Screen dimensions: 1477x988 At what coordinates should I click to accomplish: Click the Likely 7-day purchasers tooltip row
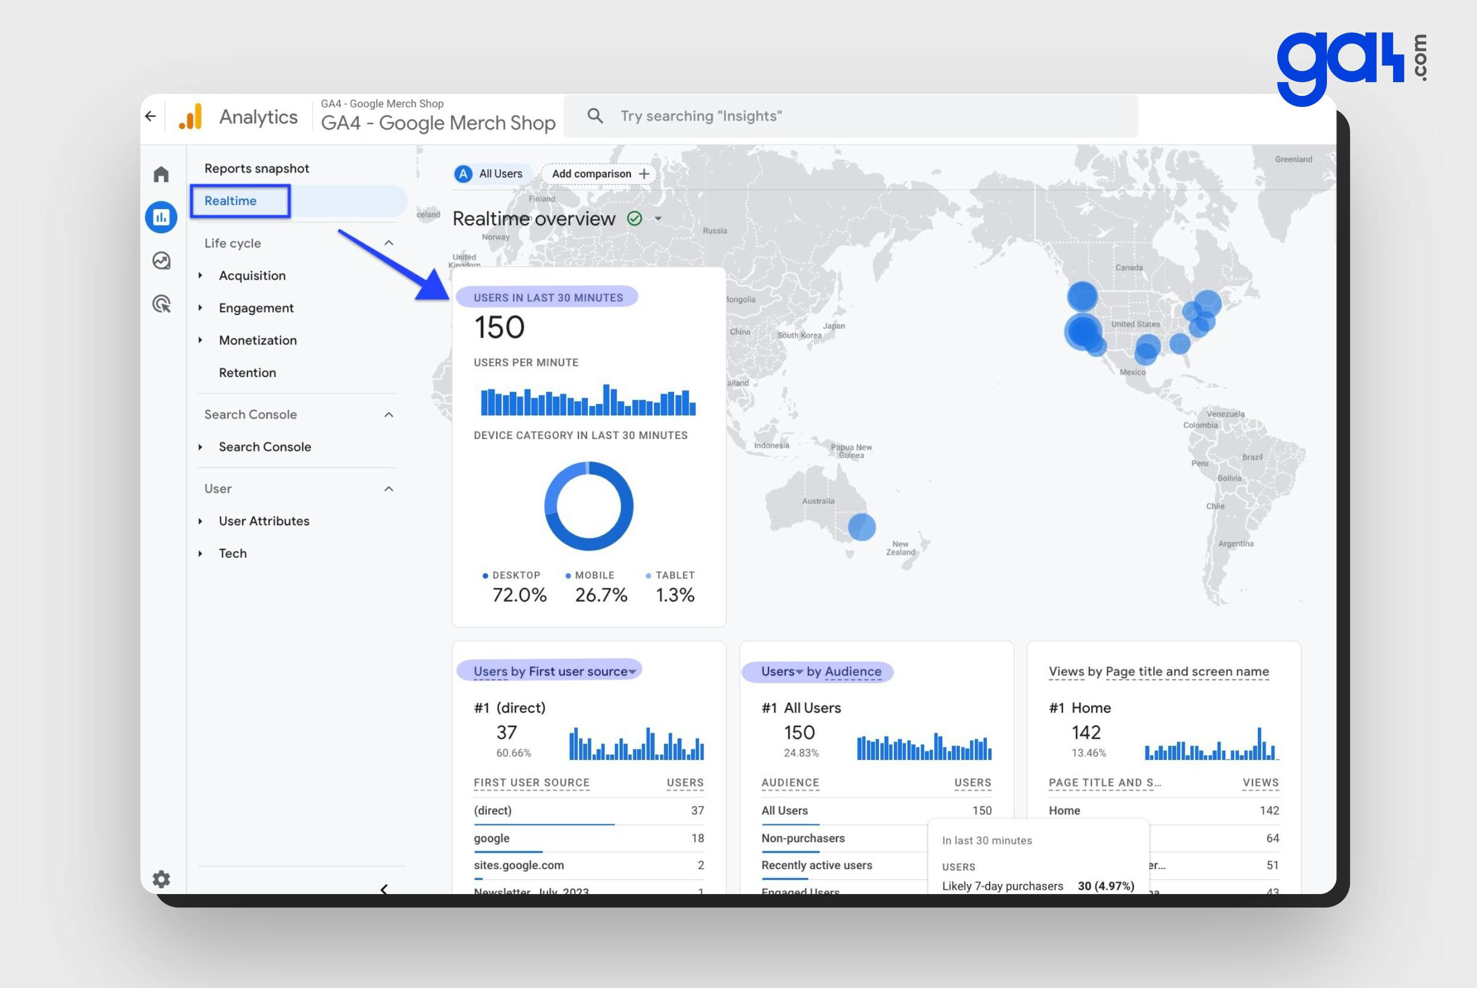click(1038, 886)
